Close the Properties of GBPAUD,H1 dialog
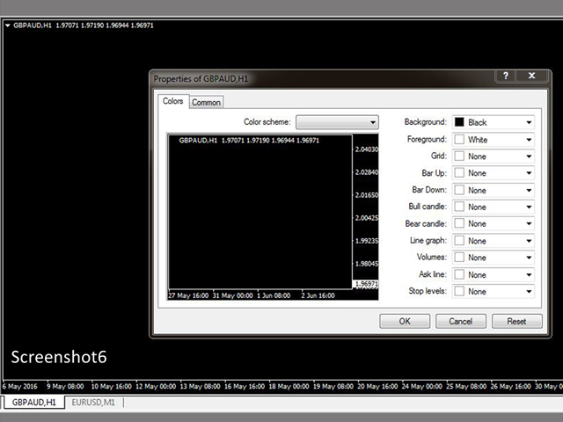 [531, 77]
